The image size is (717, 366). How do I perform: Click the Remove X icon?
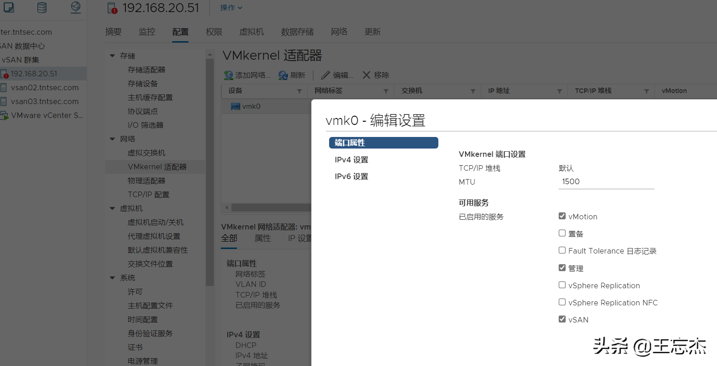[x=367, y=75]
